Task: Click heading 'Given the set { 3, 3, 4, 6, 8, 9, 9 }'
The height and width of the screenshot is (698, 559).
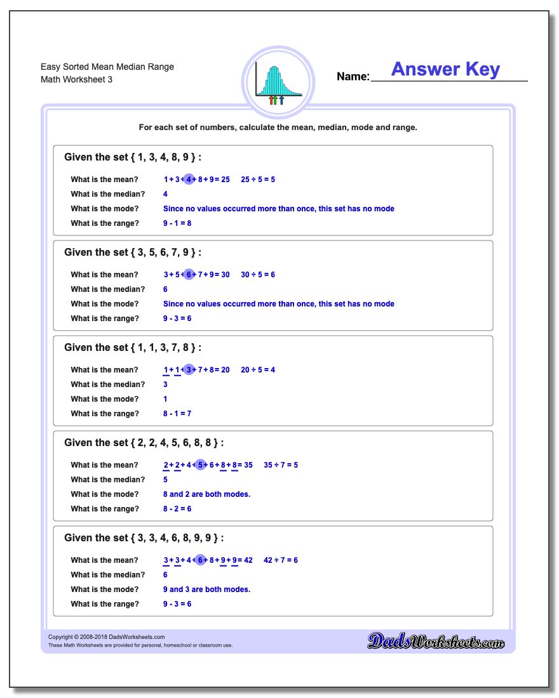Action: (x=144, y=538)
